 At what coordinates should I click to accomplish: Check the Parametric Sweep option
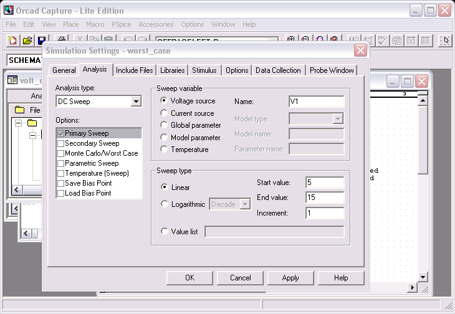click(x=60, y=163)
